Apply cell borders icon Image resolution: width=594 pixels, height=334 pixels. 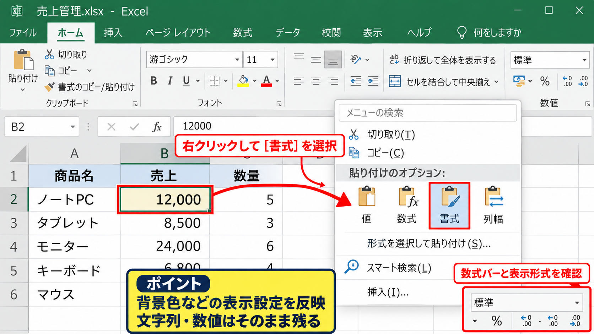point(214,81)
